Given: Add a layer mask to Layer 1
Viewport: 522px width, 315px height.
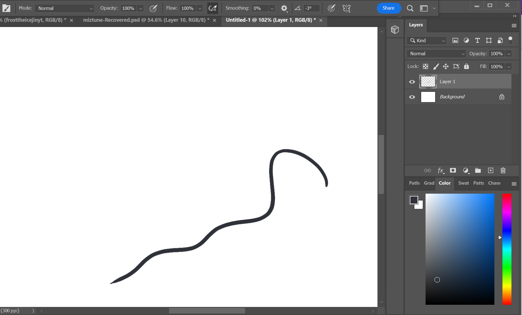Looking at the screenshot, I should (x=453, y=170).
